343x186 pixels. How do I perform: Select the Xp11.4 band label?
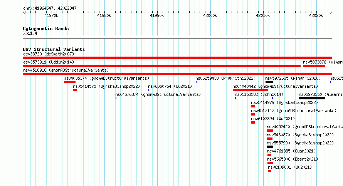pyautogui.click(x=30, y=33)
